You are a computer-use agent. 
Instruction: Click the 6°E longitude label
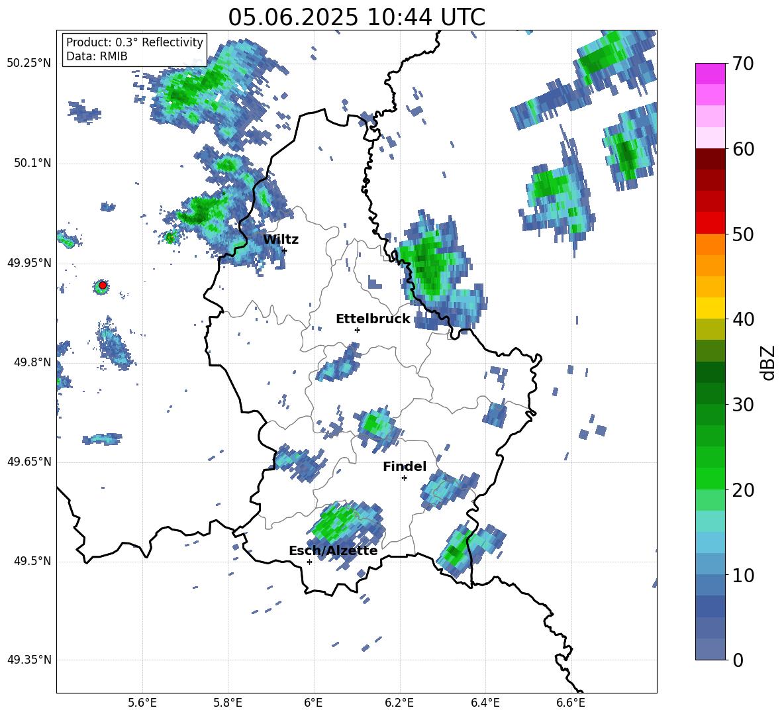click(x=313, y=703)
